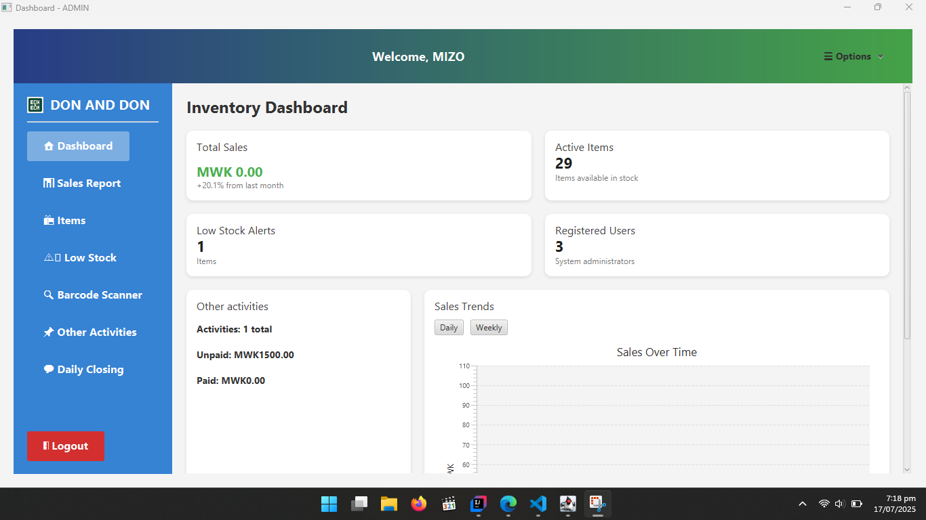Click the red Logout button
926x520 pixels.
coord(66,446)
